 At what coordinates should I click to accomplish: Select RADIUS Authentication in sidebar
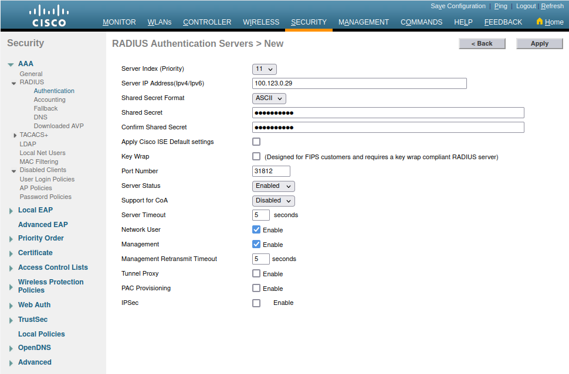[x=54, y=91]
